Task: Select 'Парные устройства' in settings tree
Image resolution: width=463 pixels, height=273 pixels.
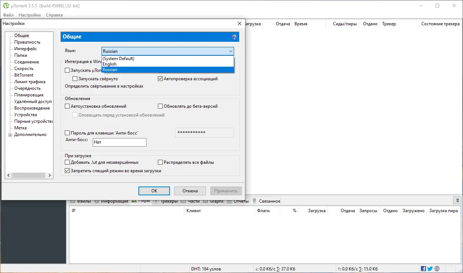Action: 34,121
